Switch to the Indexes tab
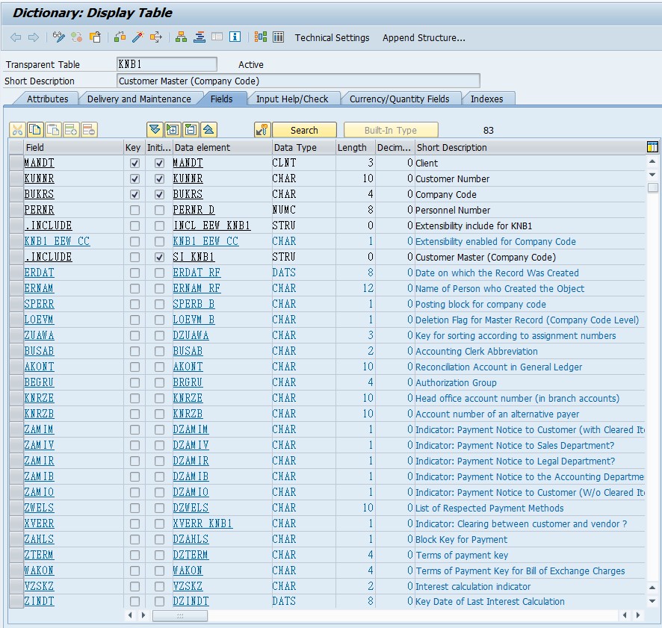 pos(487,99)
